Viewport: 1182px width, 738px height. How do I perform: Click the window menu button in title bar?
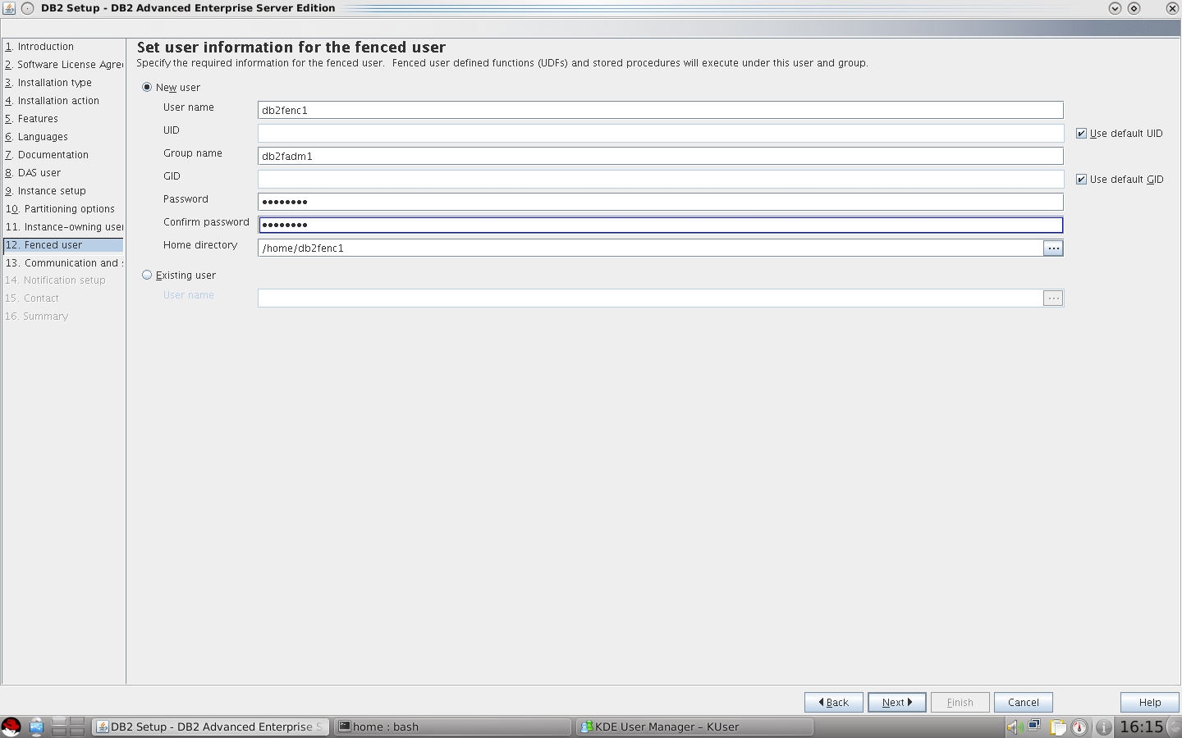(27, 8)
